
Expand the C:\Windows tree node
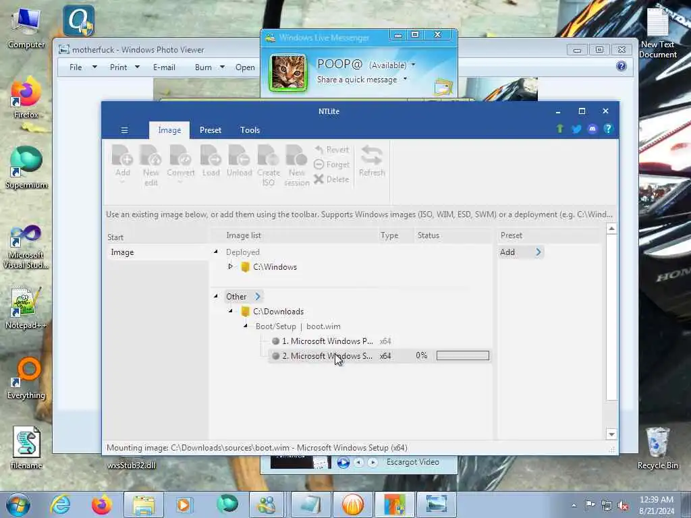pos(230,266)
